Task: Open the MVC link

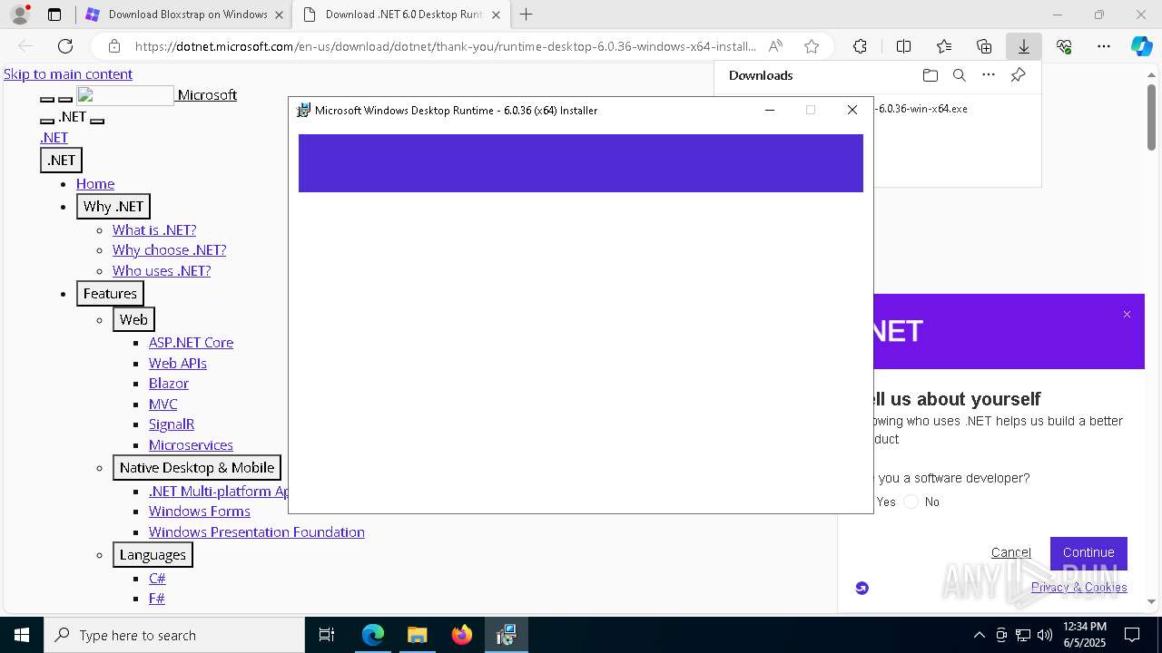Action: pyautogui.click(x=163, y=404)
